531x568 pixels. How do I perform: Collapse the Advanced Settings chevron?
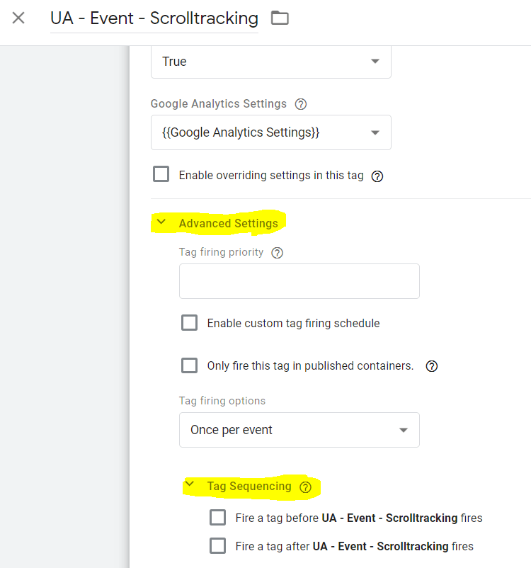tap(161, 222)
